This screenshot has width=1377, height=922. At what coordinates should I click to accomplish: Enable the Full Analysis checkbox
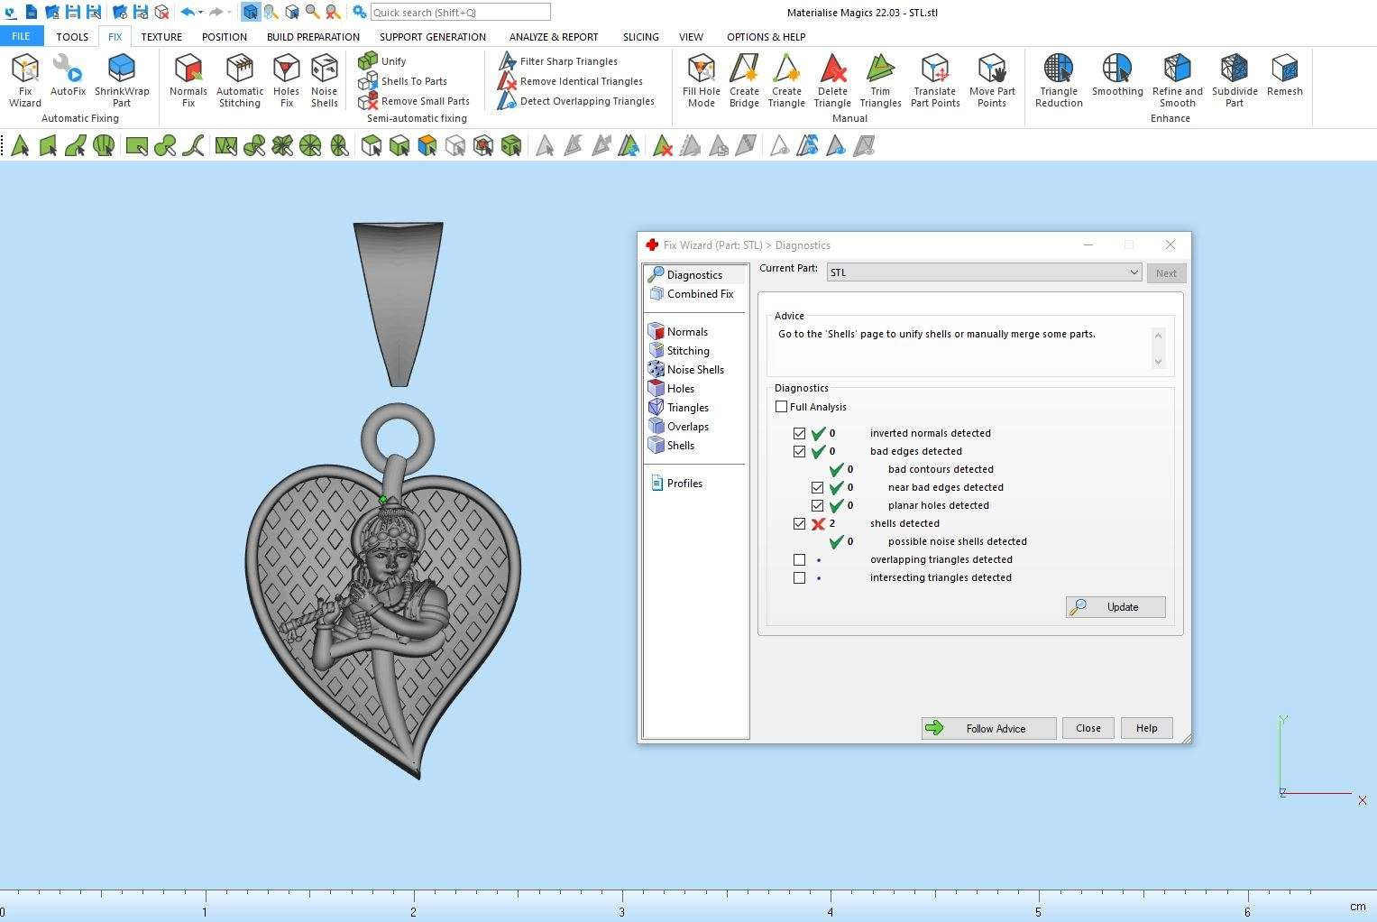tap(782, 407)
